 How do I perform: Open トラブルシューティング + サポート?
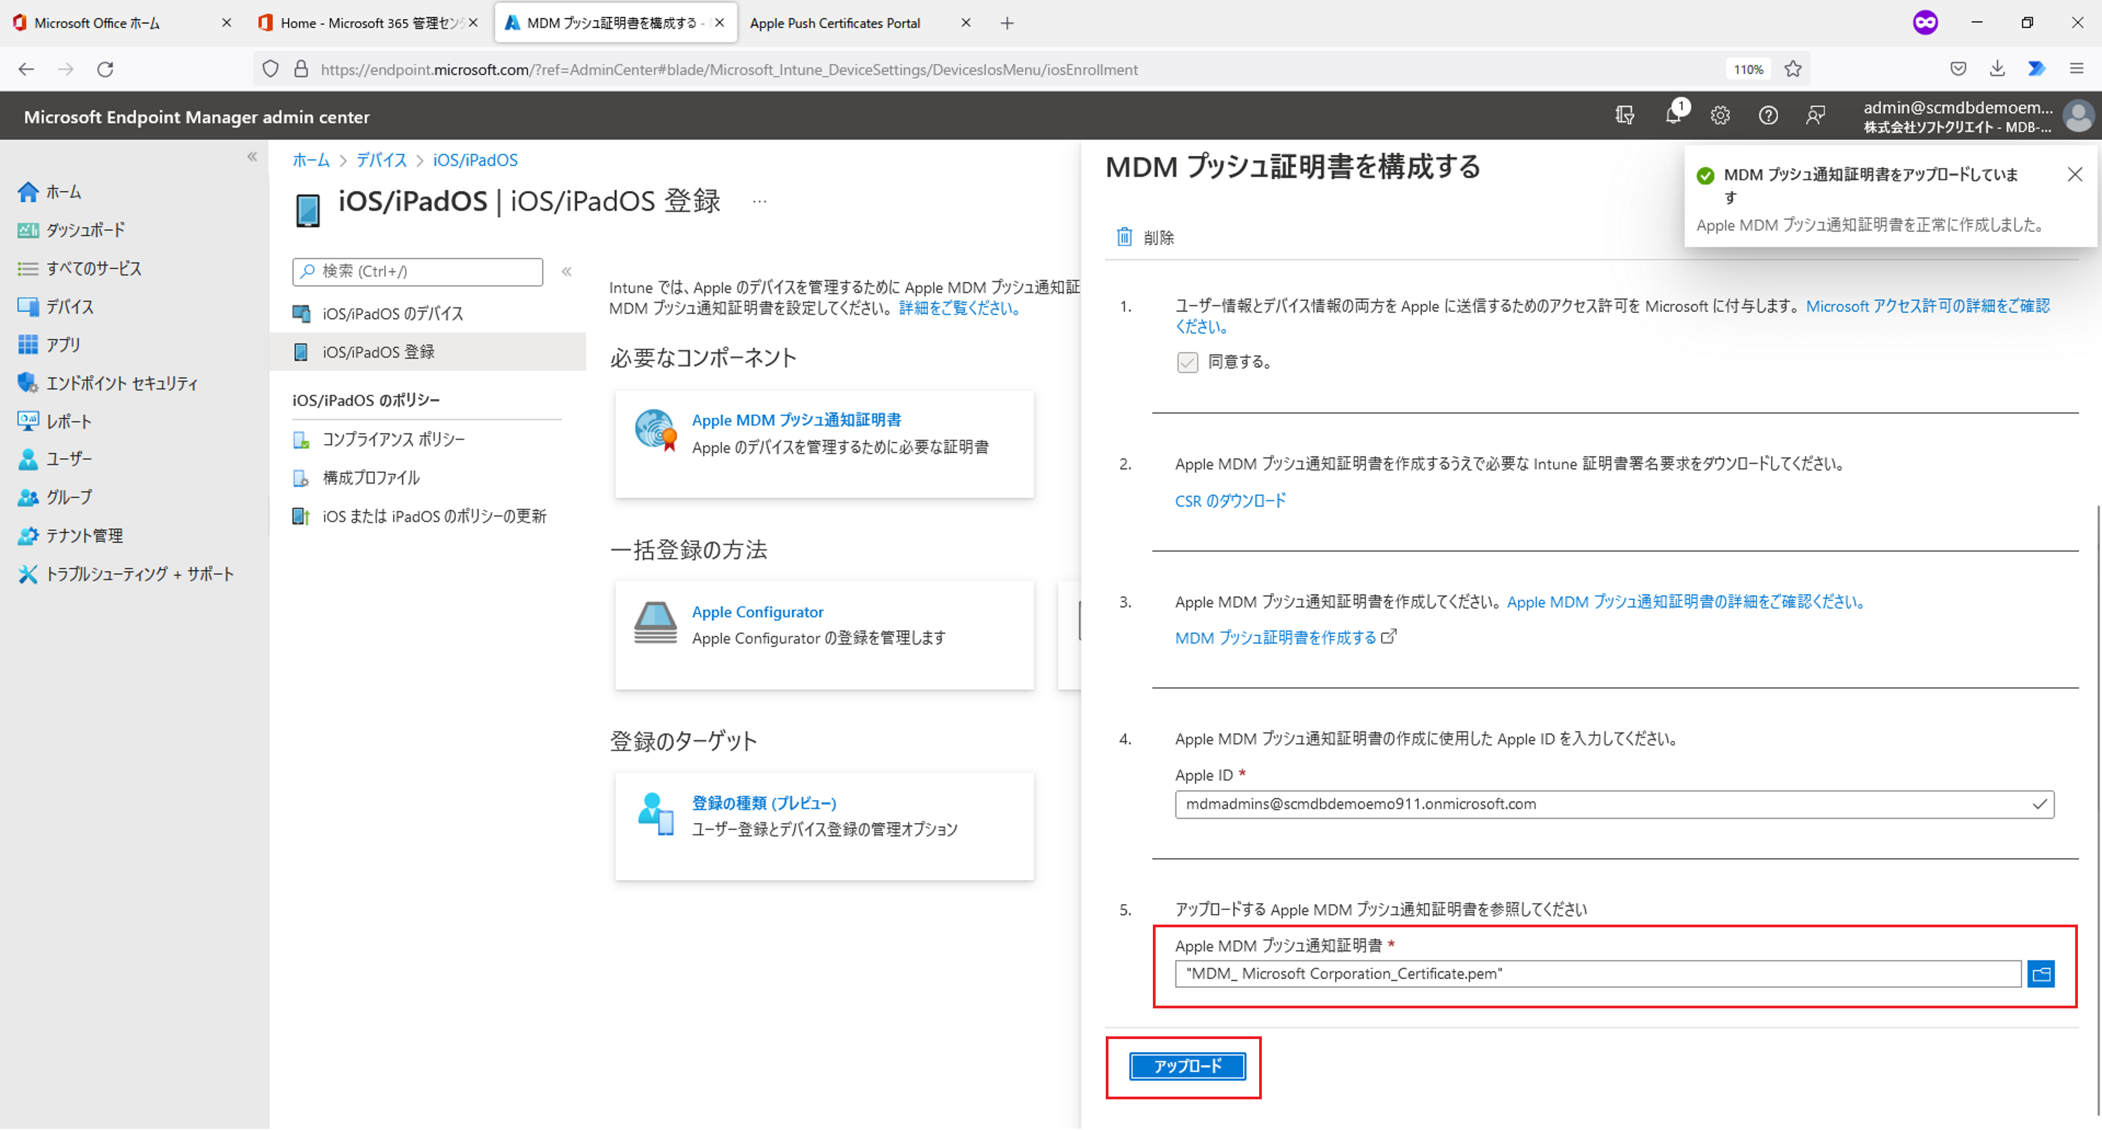tap(125, 573)
